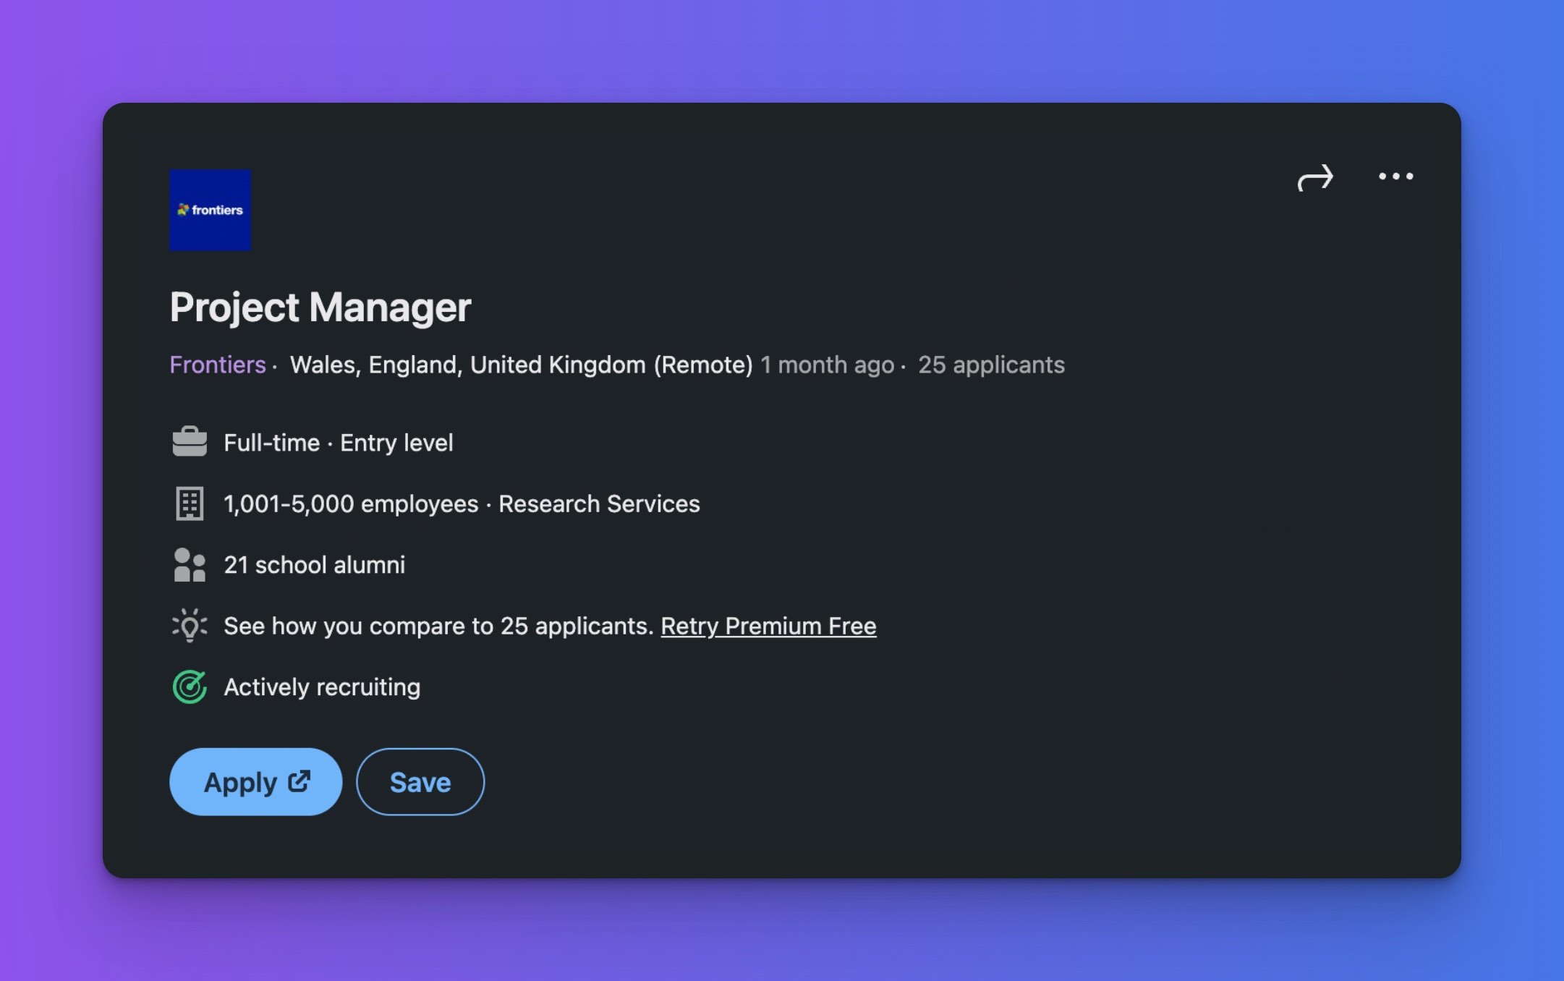Click "Full-time · Entry level" text
Image resolution: width=1564 pixels, height=981 pixels.
pyautogui.click(x=339, y=443)
